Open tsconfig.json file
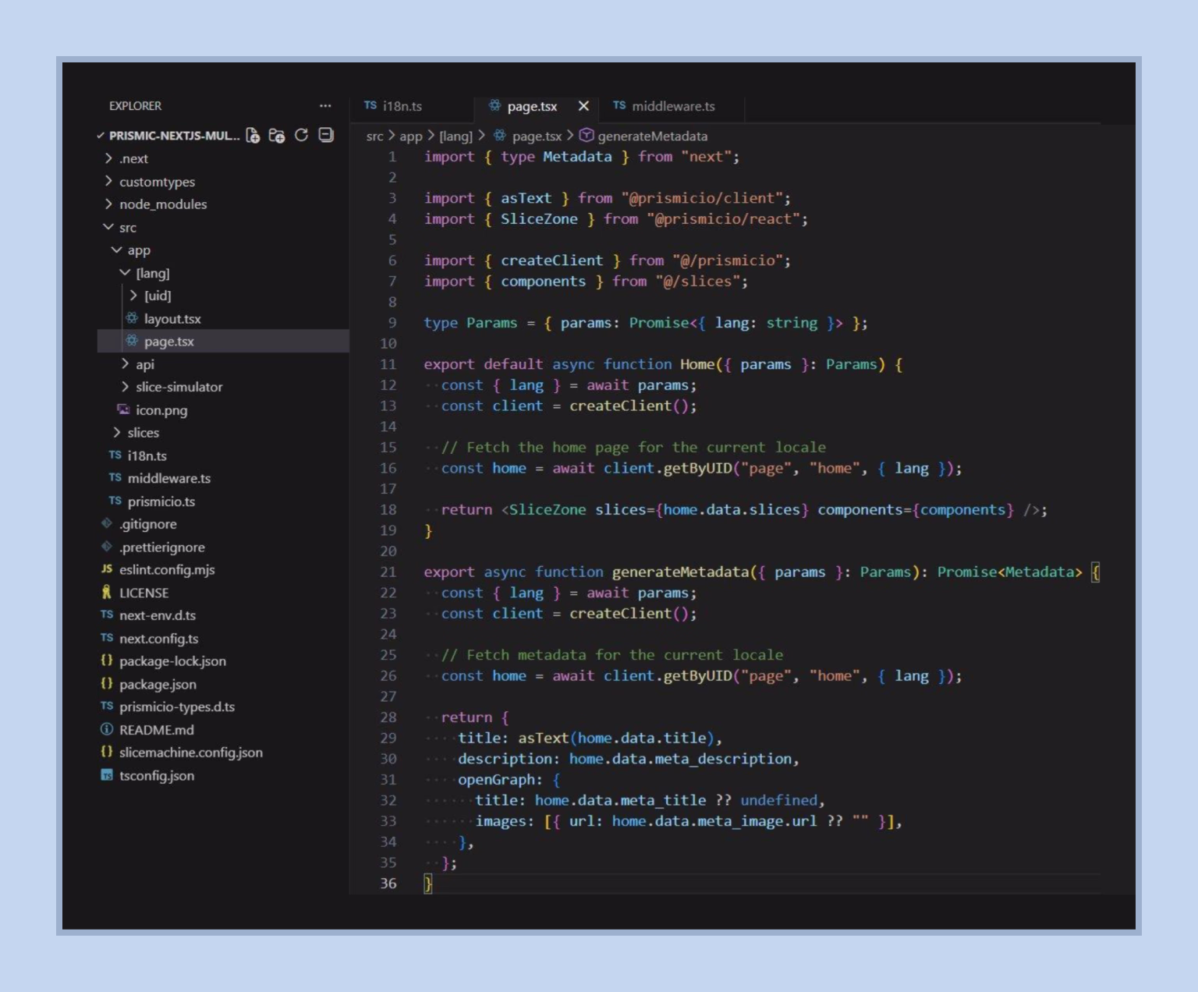1198x992 pixels. click(x=156, y=776)
